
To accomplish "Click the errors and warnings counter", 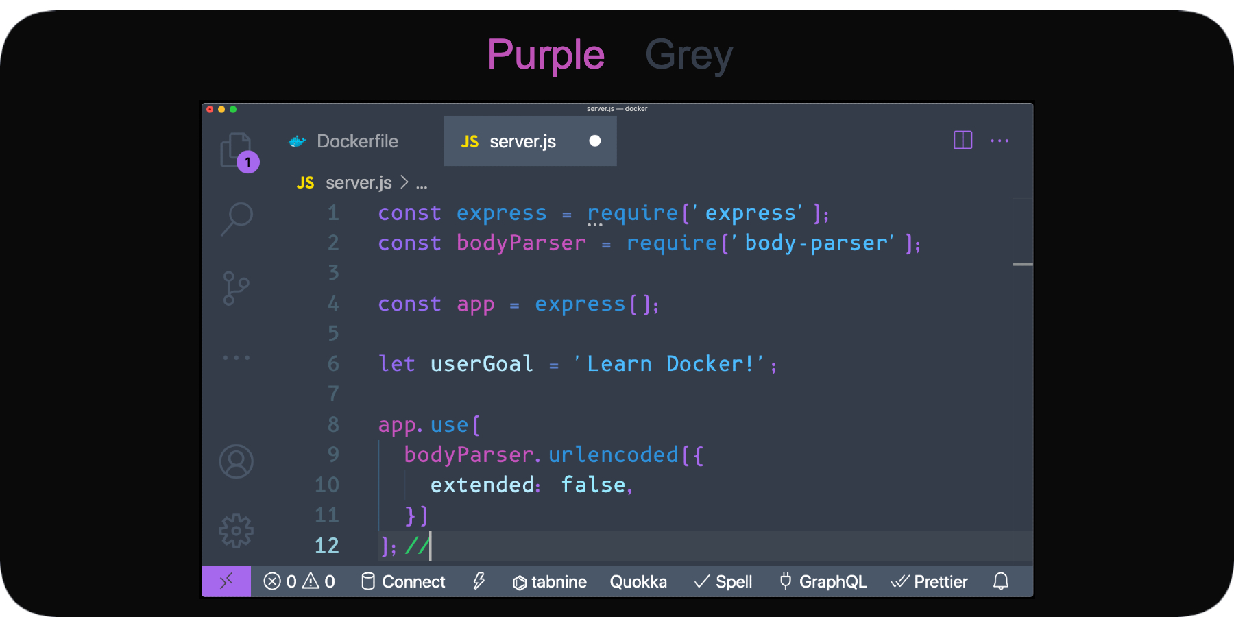I will [x=298, y=581].
